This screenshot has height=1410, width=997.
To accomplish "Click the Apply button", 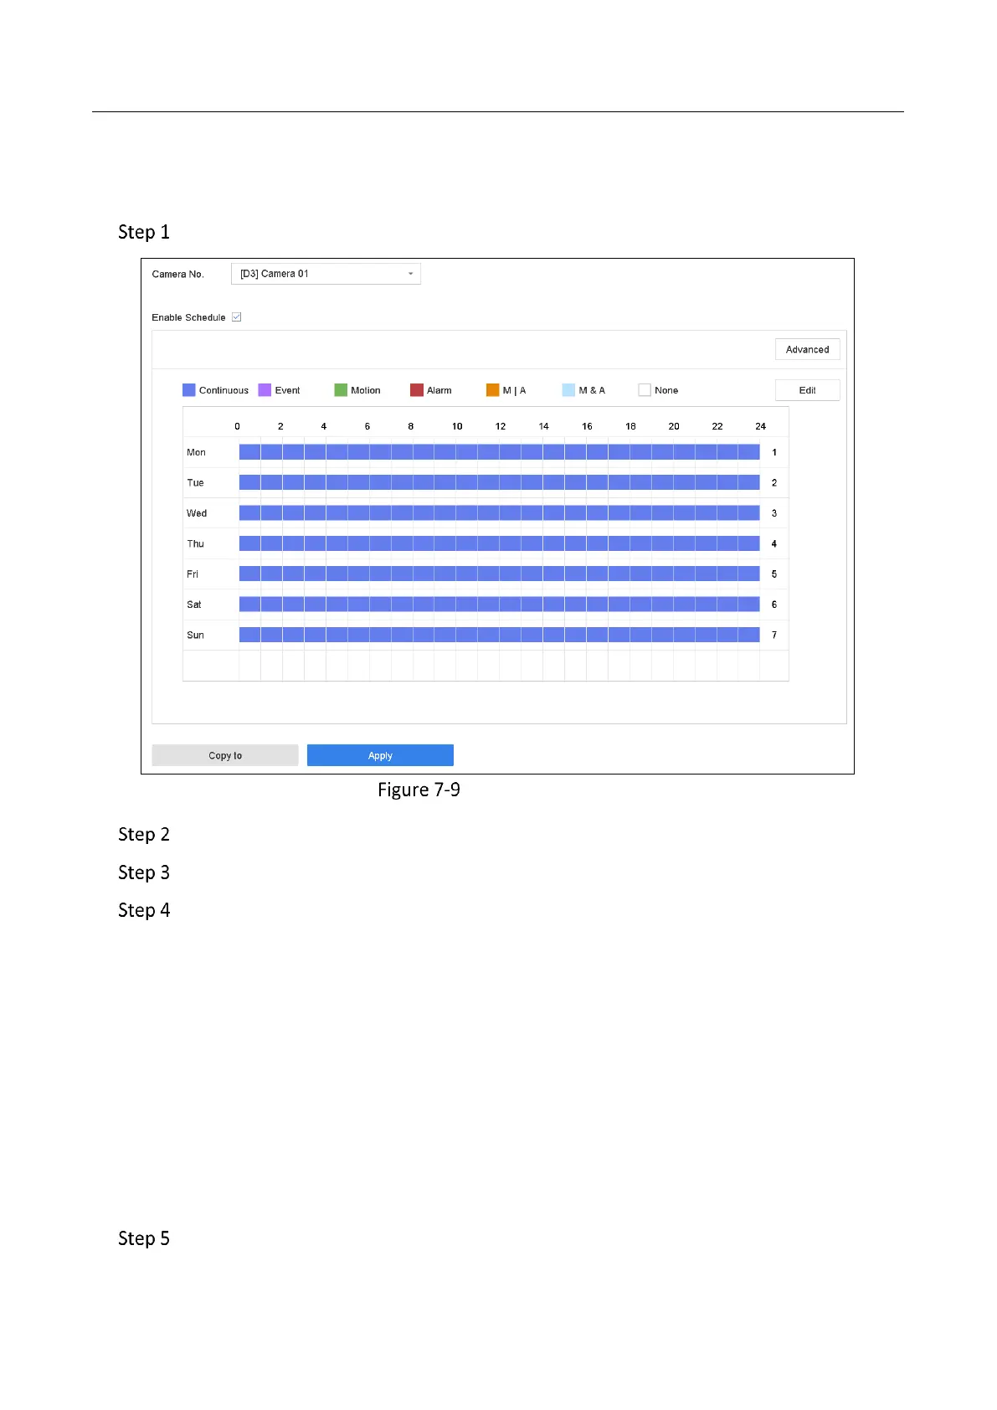I will click(380, 755).
